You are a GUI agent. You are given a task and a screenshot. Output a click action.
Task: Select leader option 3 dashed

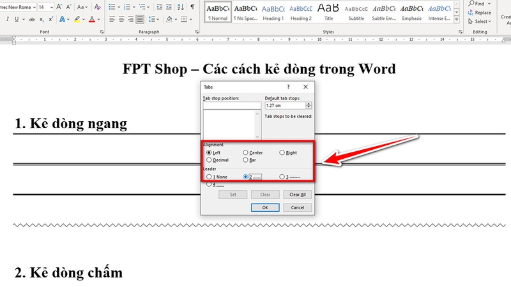click(282, 177)
